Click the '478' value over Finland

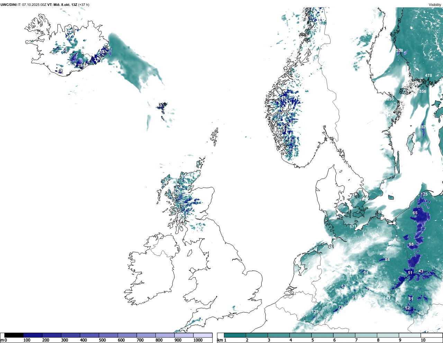(x=428, y=75)
